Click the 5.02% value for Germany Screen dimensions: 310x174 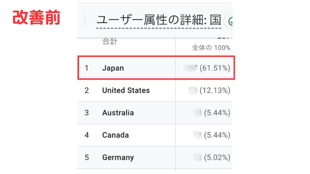[x=217, y=157]
